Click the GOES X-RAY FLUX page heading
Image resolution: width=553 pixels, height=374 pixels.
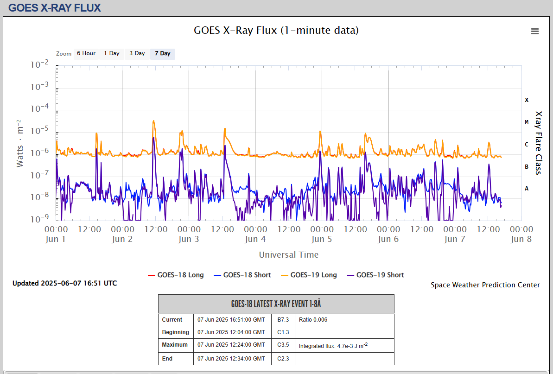(55, 8)
